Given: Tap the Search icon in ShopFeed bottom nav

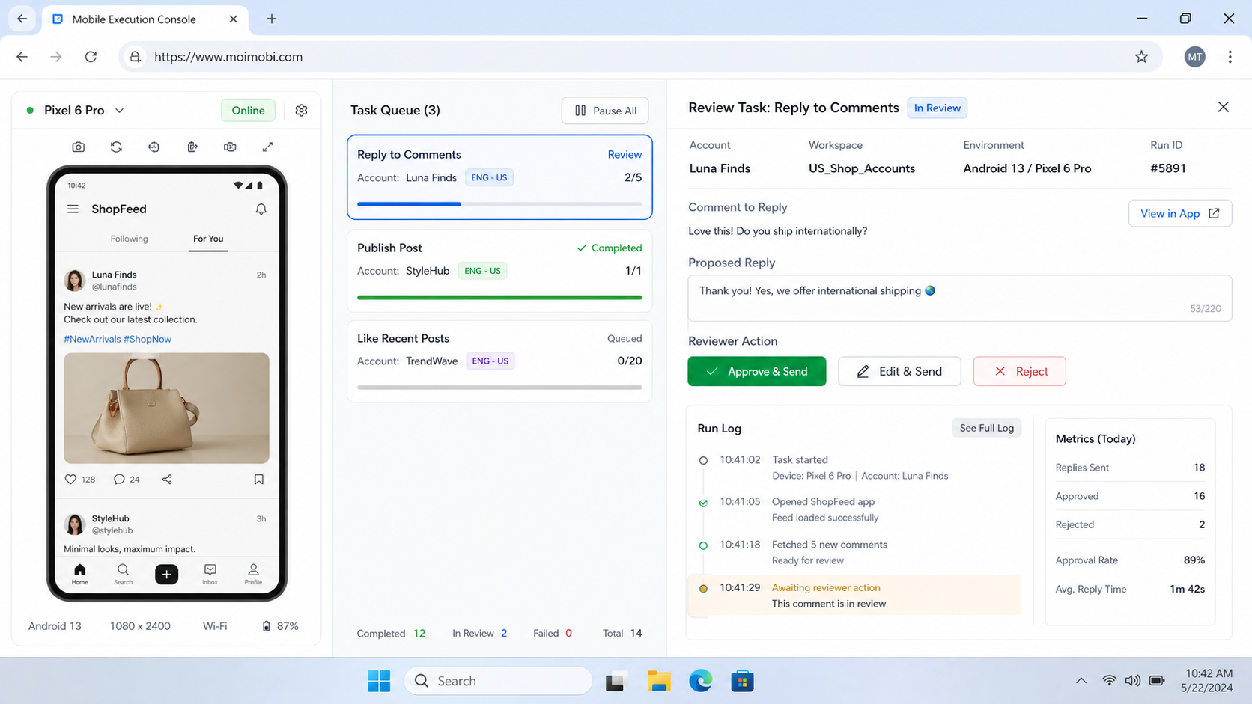Looking at the screenshot, I should [123, 574].
